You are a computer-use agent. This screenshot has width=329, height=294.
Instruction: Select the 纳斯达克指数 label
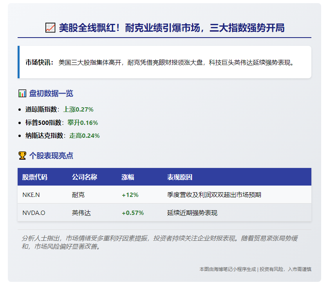[x=44, y=135]
